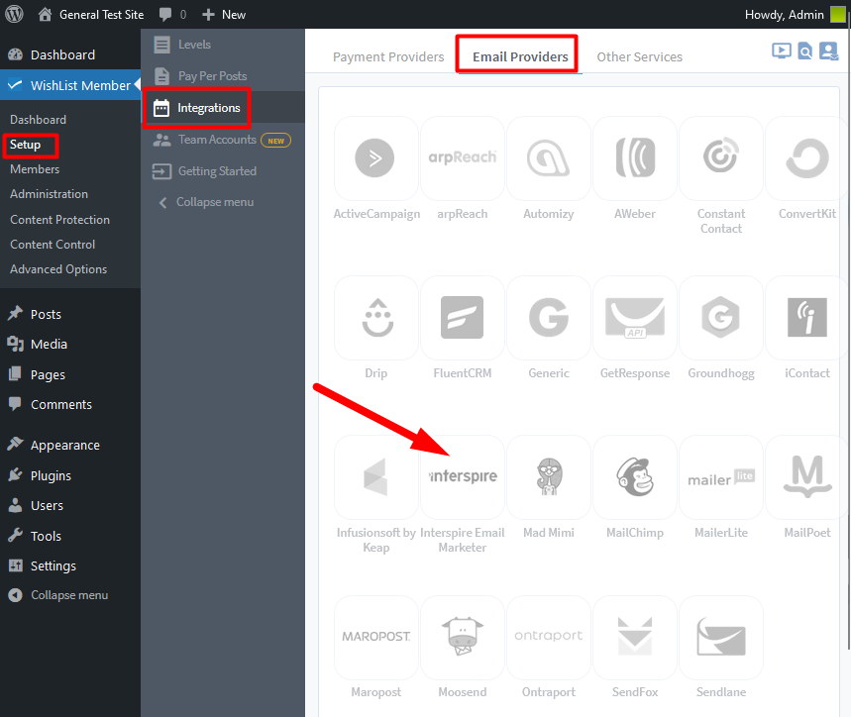Select the WishList Member menu

click(70, 85)
